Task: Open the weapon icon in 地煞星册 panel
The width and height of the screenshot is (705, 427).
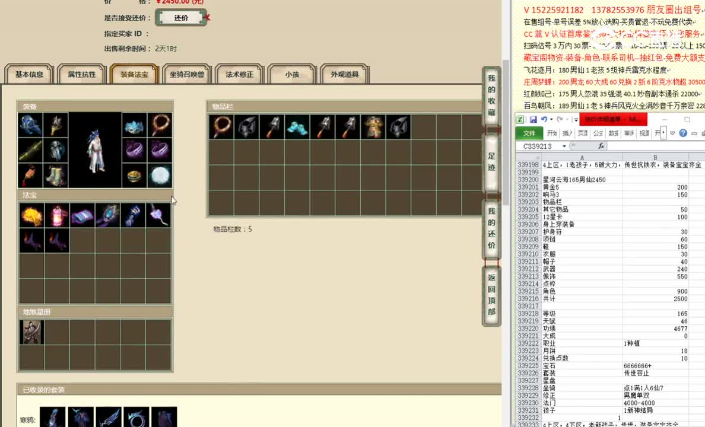Action: coord(31,332)
